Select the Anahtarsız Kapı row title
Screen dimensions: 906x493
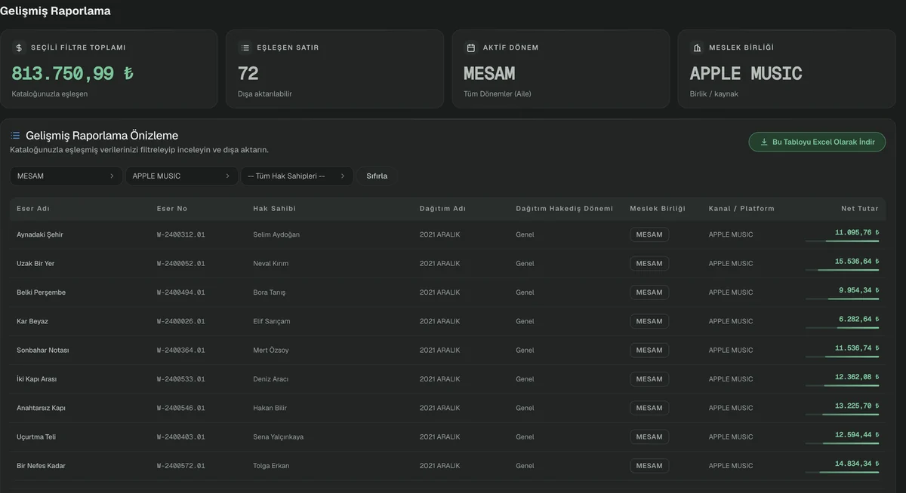click(41, 408)
